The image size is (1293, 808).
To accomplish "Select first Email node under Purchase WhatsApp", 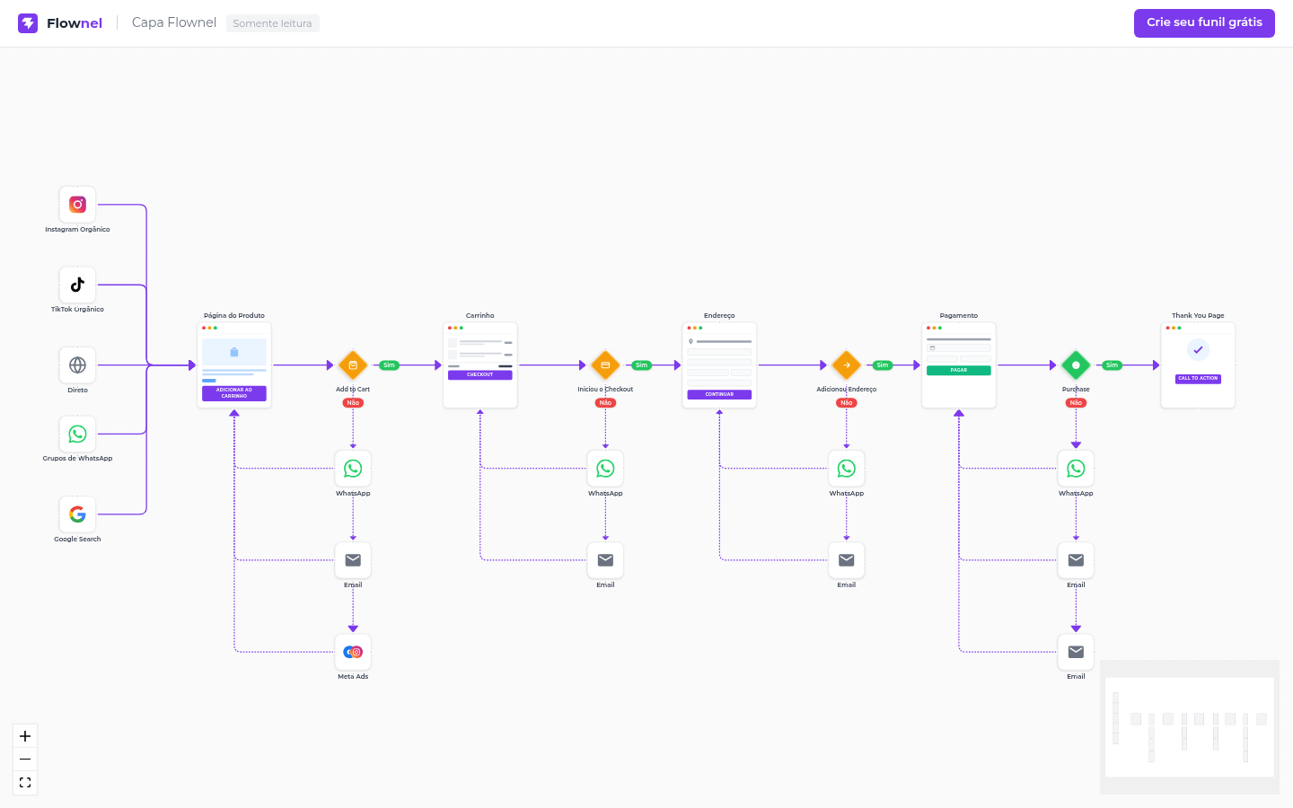I will click(x=1076, y=560).
